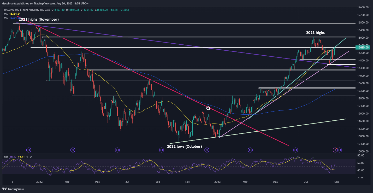
Task: Open the first contract-roll marker near December 2021
Action: pyautogui.click(x=29, y=150)
